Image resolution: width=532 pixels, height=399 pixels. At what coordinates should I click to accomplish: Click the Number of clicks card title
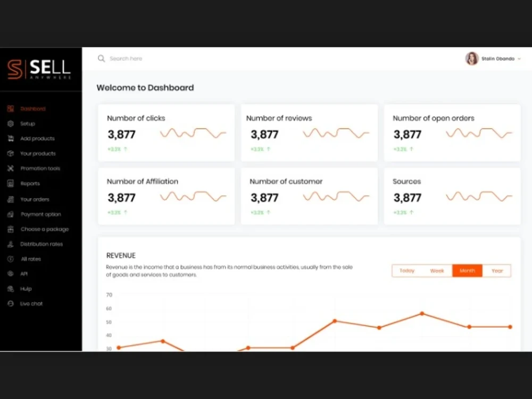click(x=136, y=118)
